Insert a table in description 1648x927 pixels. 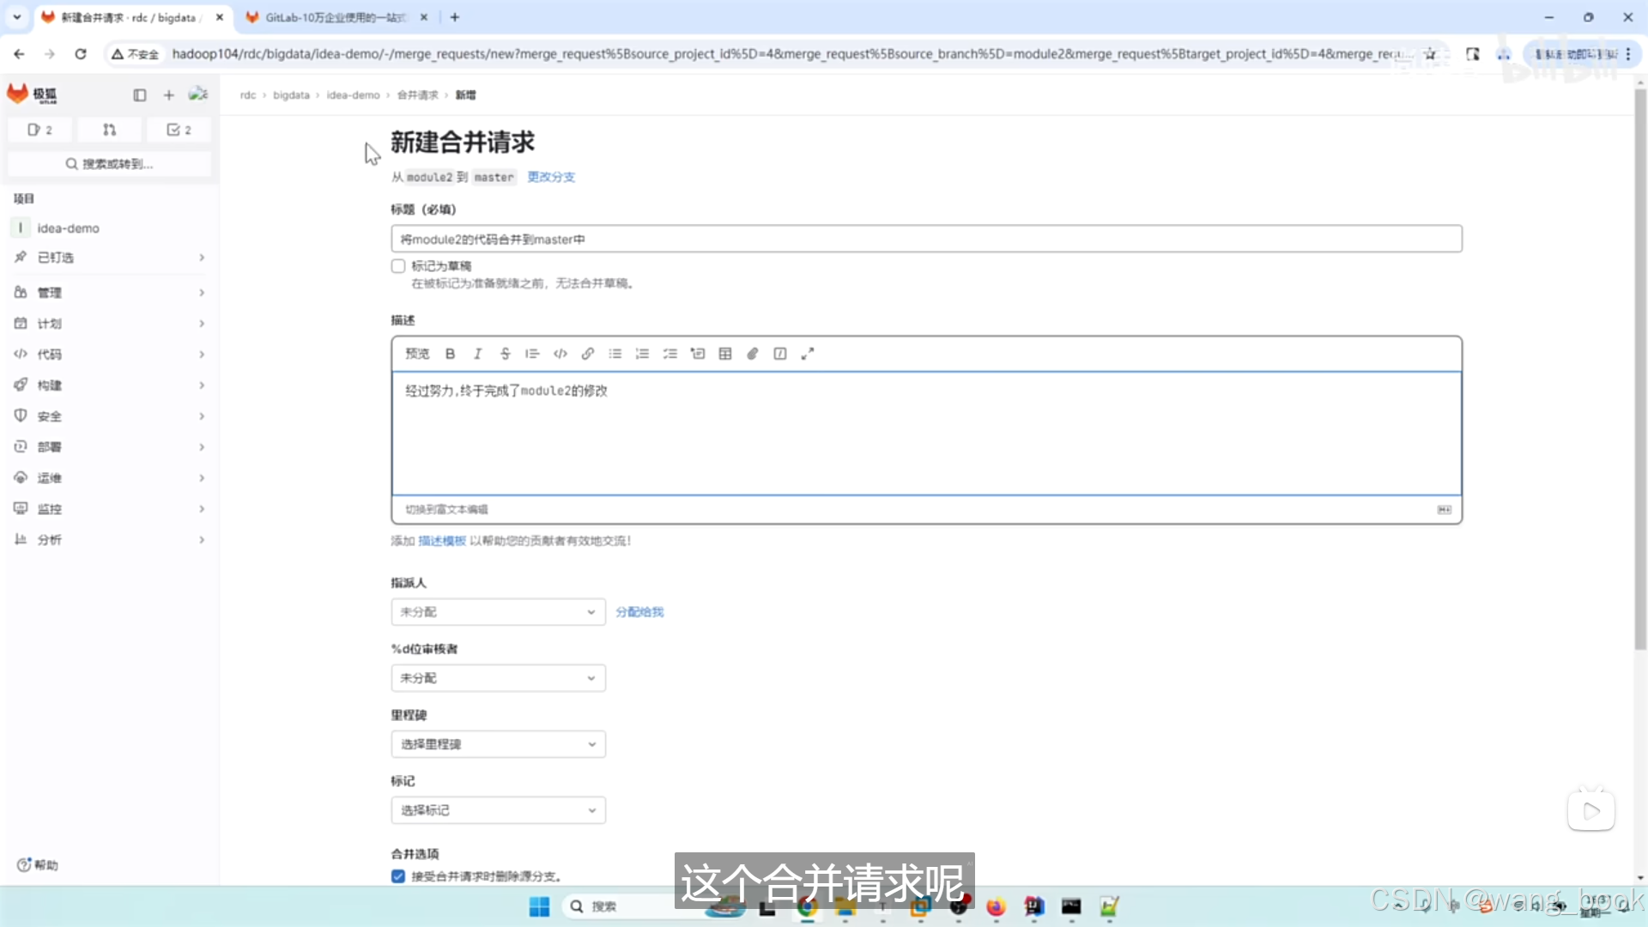(724, 354)
